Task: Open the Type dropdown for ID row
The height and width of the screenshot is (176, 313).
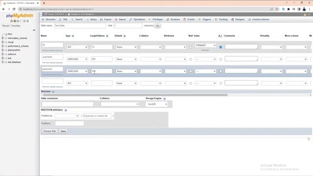Action: 77,47
